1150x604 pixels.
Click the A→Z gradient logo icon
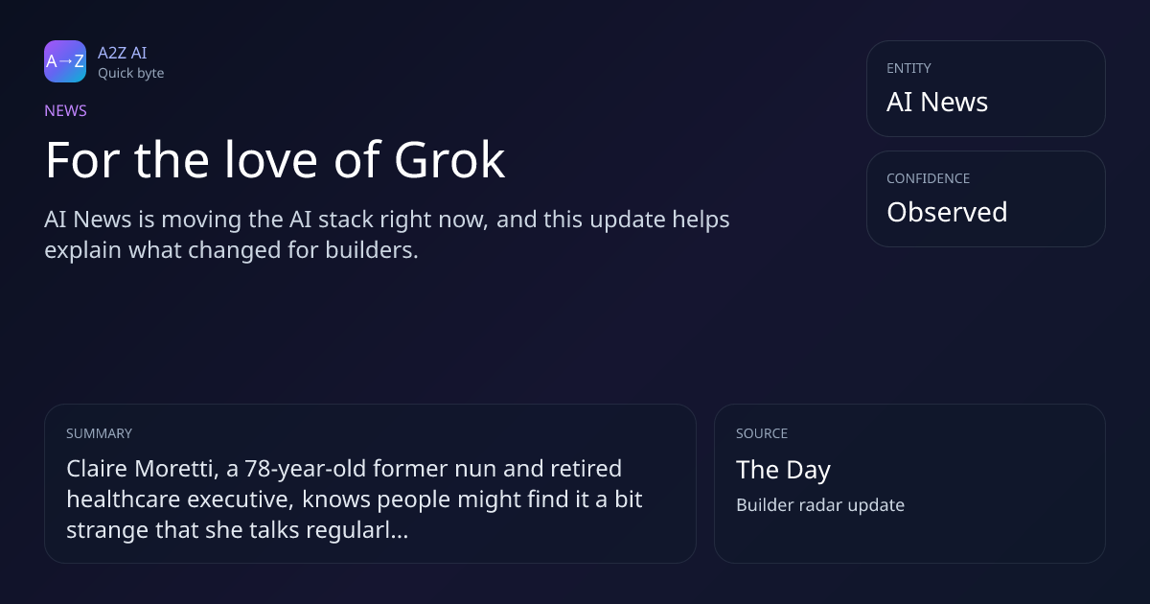click(x=65, y=61)
